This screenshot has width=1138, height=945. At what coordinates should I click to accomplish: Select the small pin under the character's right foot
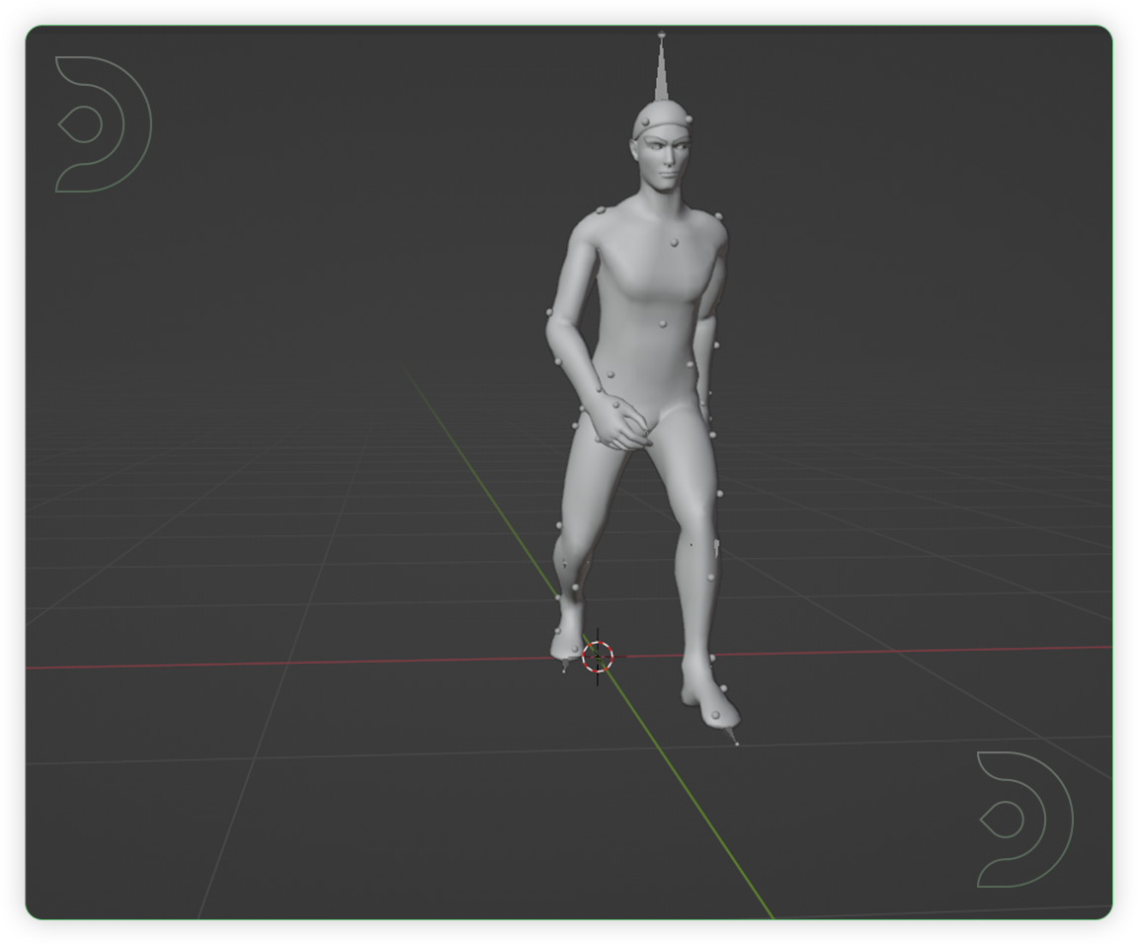[563, 665]
